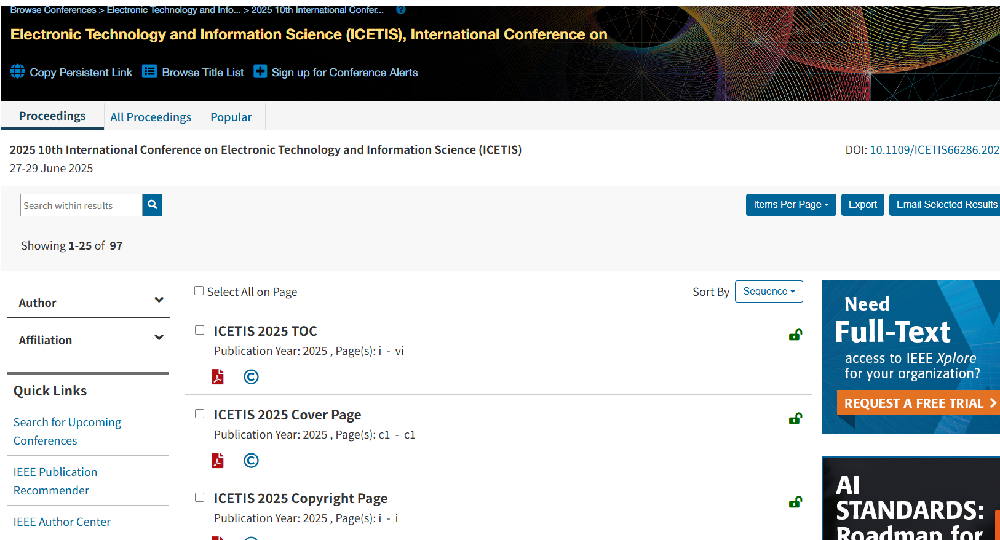Click open access lock for Cover Page
This screenshot has width=1000, height=540.
[x=795, y=418]
